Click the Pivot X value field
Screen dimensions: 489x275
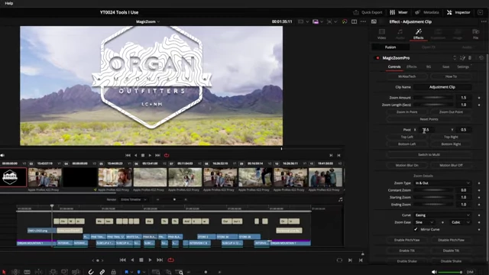(426, 130)
